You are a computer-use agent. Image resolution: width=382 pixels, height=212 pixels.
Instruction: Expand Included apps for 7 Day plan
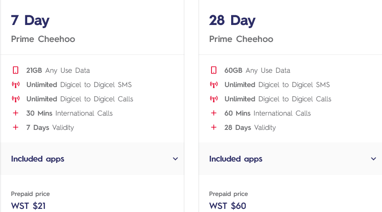38,159
